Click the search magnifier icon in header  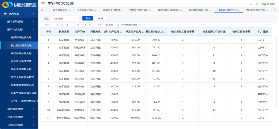click(x=251, y=4)
